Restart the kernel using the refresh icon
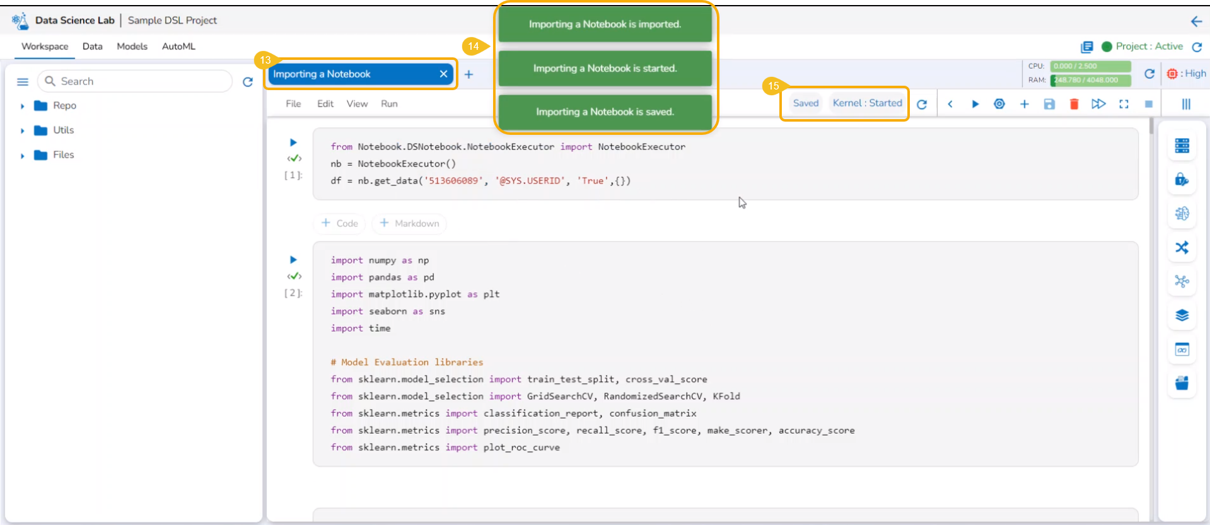 tap(922, 104)
